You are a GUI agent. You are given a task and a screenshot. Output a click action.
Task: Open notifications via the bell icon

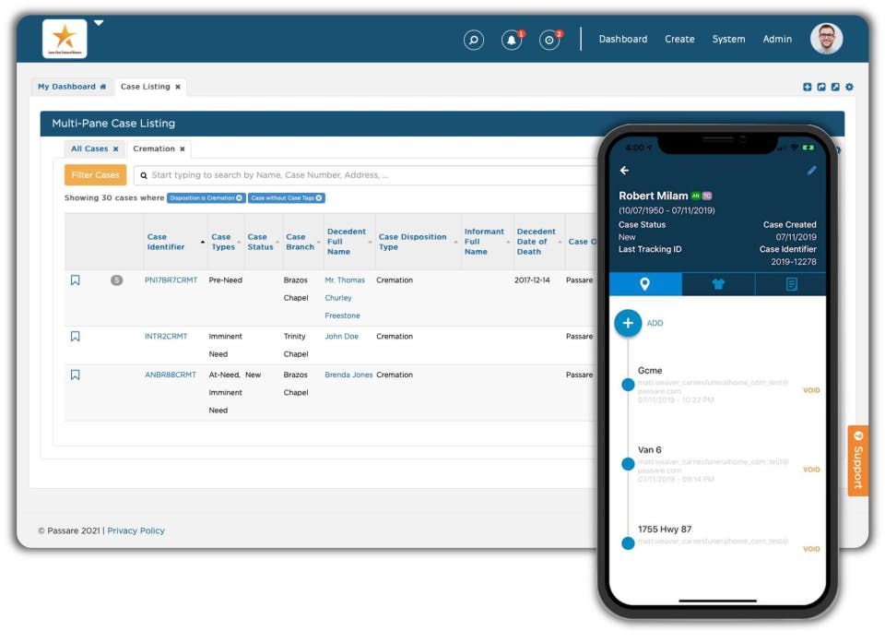click(511, 40)
